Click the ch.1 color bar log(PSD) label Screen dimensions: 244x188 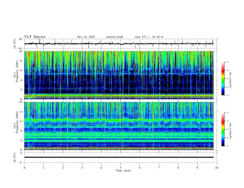[x=231, y=80]
